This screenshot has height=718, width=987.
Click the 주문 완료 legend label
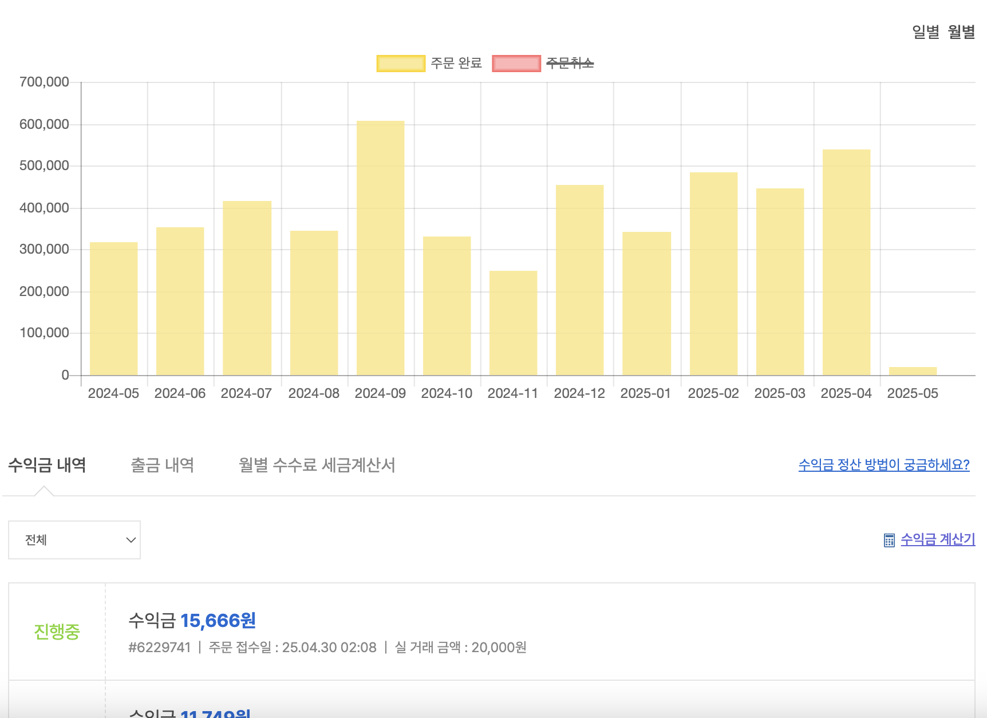456,63
